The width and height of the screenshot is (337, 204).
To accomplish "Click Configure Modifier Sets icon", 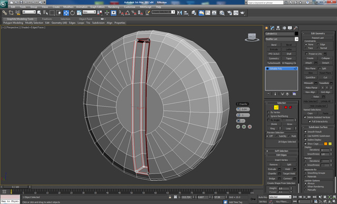I will click(294, 94).
